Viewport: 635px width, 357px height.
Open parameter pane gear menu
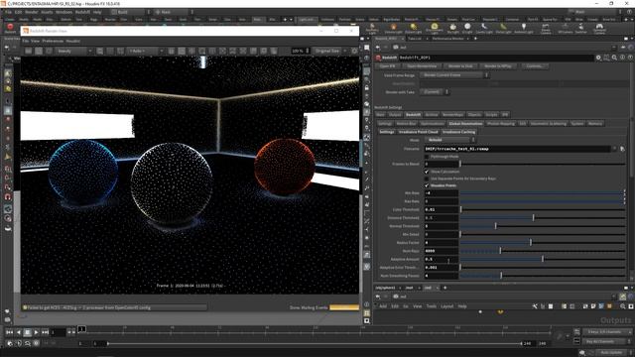(x=598, y=58)
